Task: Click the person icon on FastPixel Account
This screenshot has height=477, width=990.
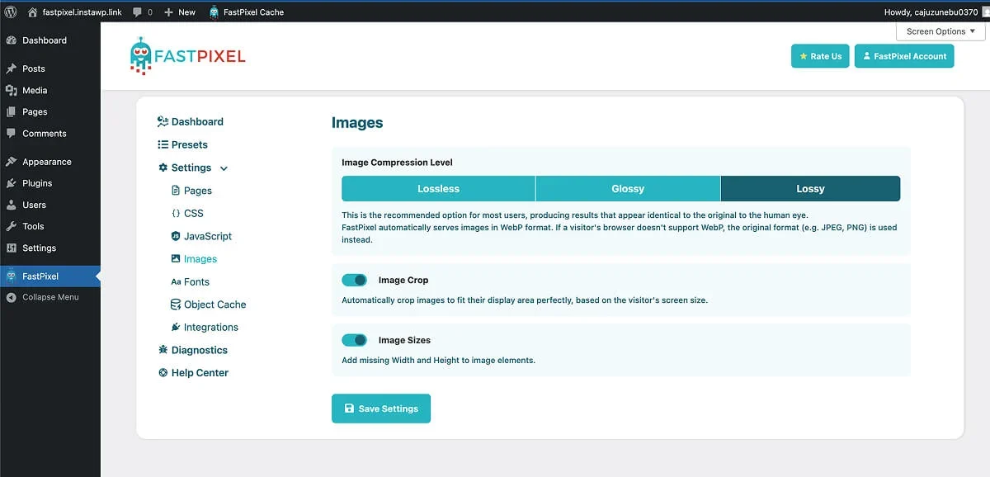Action: point(866,56)
